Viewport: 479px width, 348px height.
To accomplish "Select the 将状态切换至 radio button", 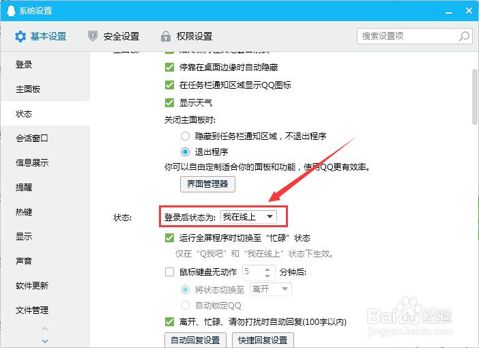I will pyautogui.click(x=185, y=289).
